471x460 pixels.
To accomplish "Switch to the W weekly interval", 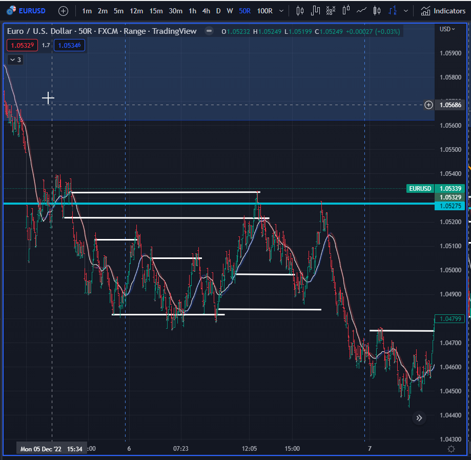I will (x=230, y=11).
